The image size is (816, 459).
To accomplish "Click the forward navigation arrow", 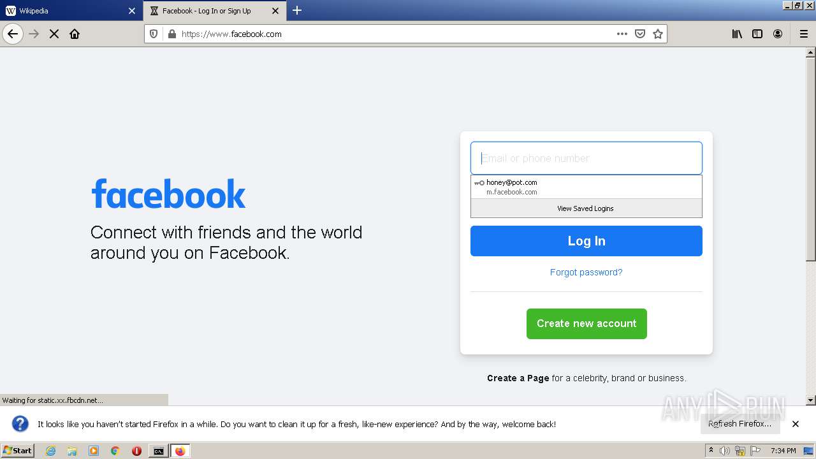I will tap(34, 34).
